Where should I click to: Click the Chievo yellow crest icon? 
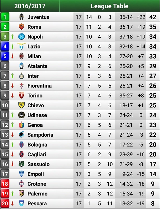click(21, 105)
